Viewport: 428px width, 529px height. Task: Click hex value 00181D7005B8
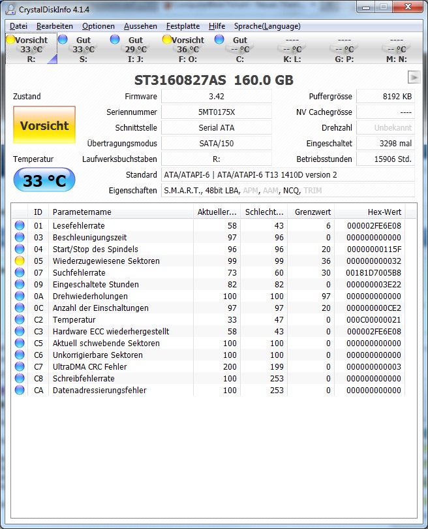click(x=373, y=272)
